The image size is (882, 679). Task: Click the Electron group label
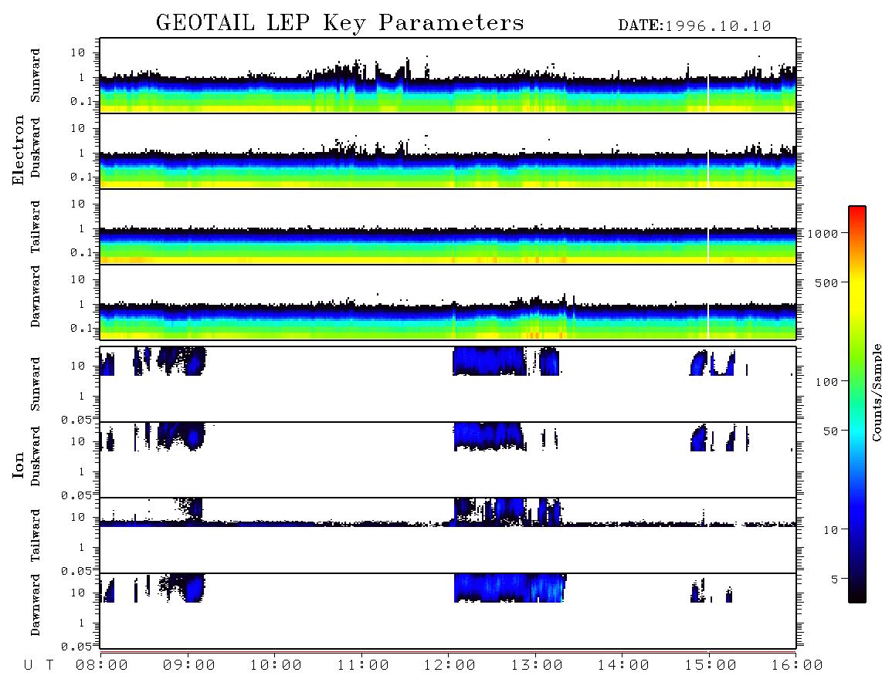[19, 150]
